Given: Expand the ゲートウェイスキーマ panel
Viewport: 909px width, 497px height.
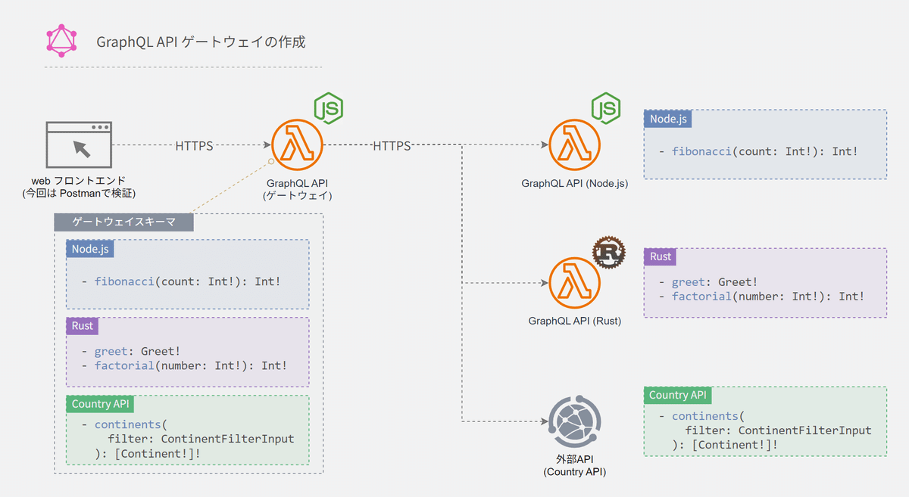Looking at the screenshot, I should click(x=123, y=222).
